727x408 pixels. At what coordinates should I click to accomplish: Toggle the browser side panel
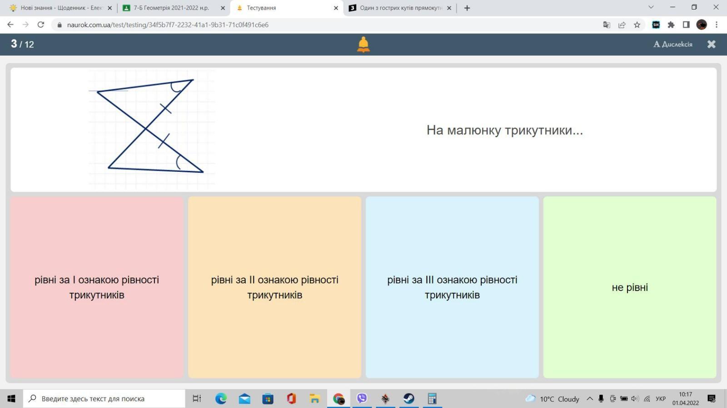[x=686, y=24]
